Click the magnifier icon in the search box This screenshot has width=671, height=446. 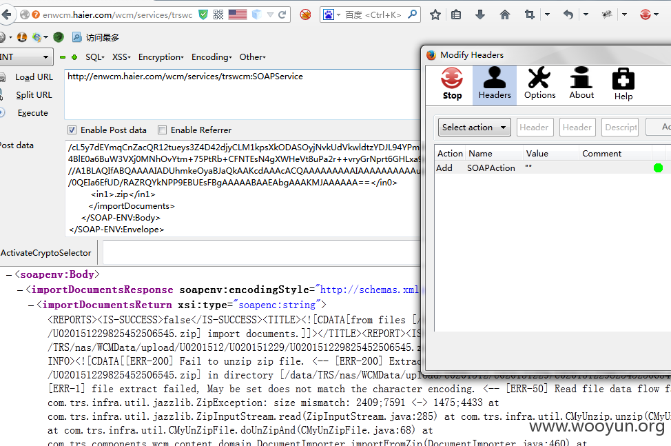pos(412,14)
